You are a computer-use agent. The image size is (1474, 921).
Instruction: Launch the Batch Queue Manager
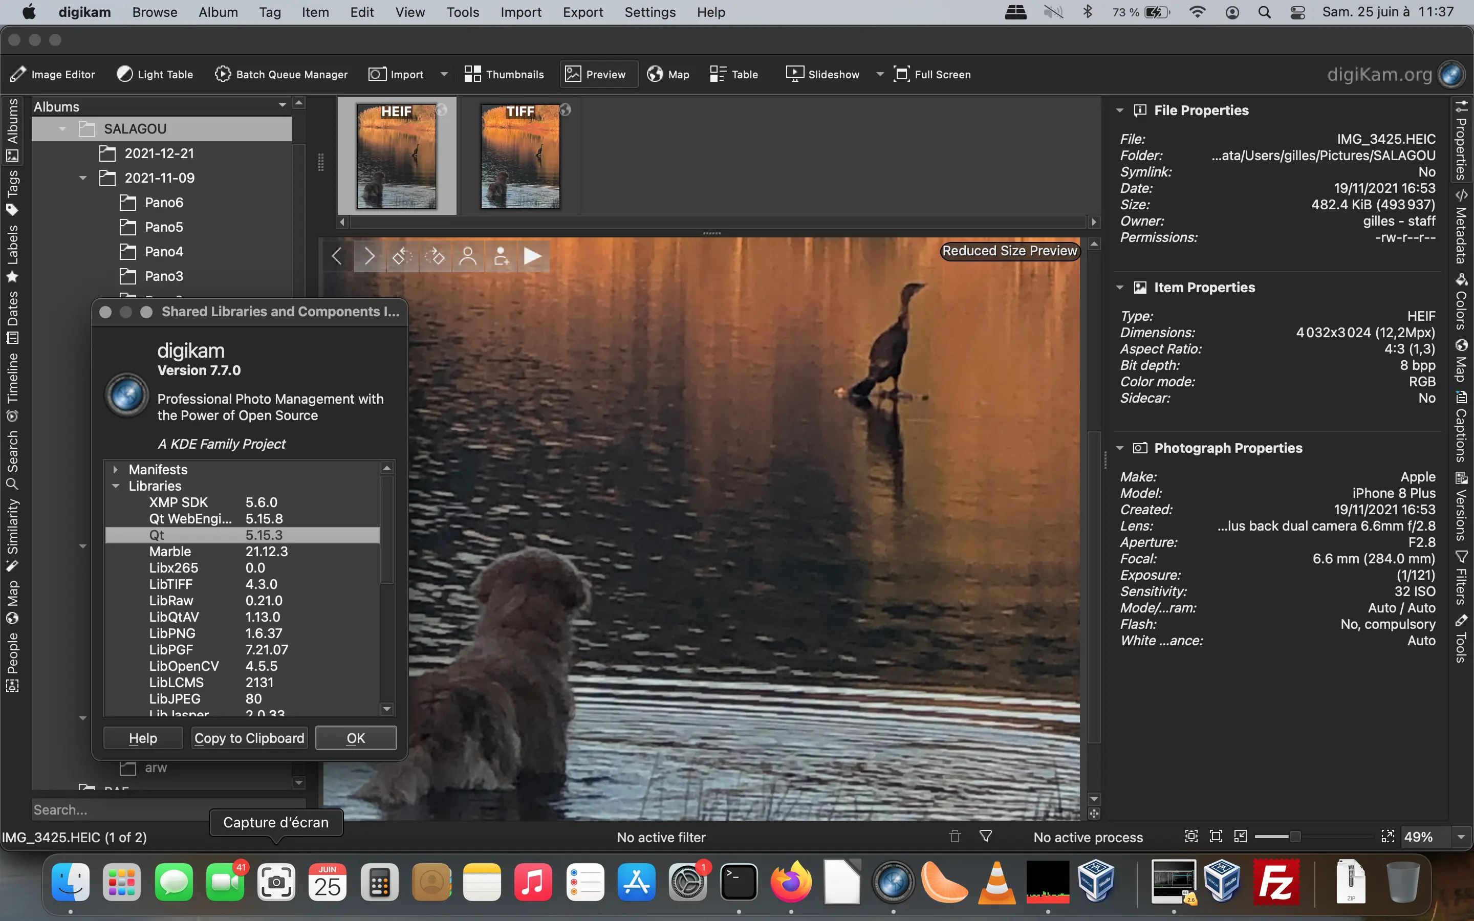(x=281, y=74)
